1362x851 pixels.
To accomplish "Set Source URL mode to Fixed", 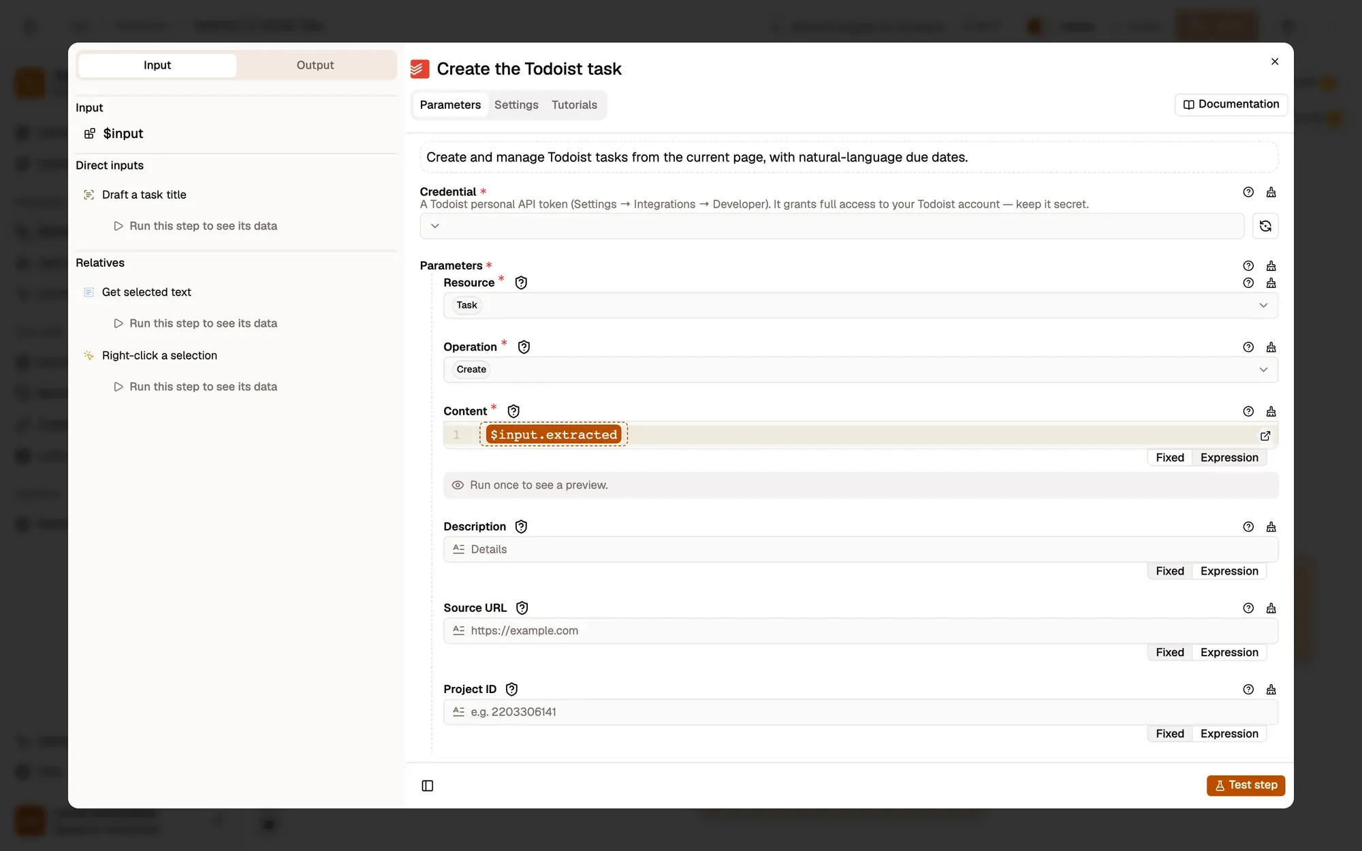I will coord(1169,652).
